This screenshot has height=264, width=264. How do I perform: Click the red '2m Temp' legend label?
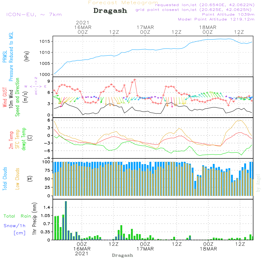pyautogui.click(x=11, y=140)
